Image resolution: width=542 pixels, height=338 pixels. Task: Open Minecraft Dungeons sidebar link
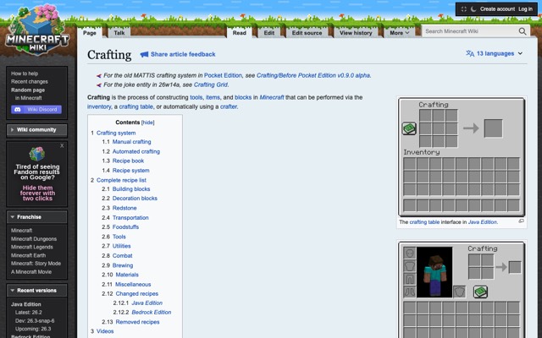34,238
